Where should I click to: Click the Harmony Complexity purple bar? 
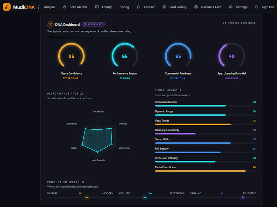coord(175,134)
